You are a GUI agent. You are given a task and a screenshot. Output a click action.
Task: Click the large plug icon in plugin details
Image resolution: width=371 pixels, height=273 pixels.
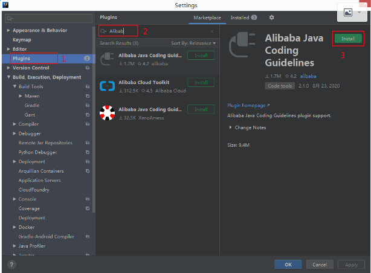(x=242, y=45)
